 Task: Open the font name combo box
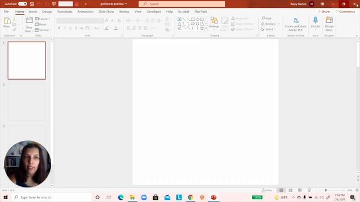[x=74, y=21]
